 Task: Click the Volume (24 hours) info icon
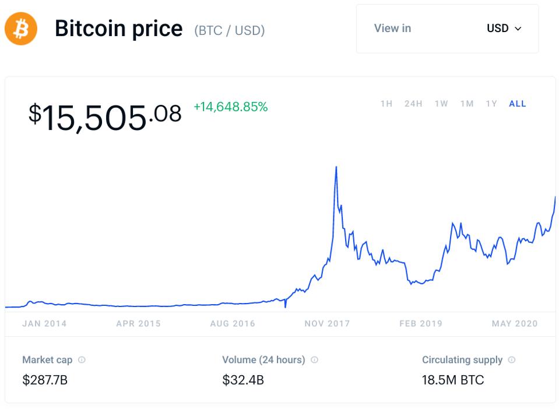point(314,359)
